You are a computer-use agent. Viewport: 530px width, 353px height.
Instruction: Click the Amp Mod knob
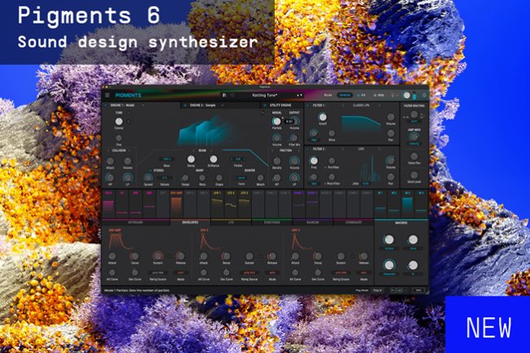(414, 137)
